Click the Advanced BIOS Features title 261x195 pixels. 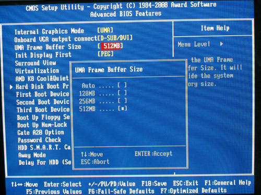(126, 14)
